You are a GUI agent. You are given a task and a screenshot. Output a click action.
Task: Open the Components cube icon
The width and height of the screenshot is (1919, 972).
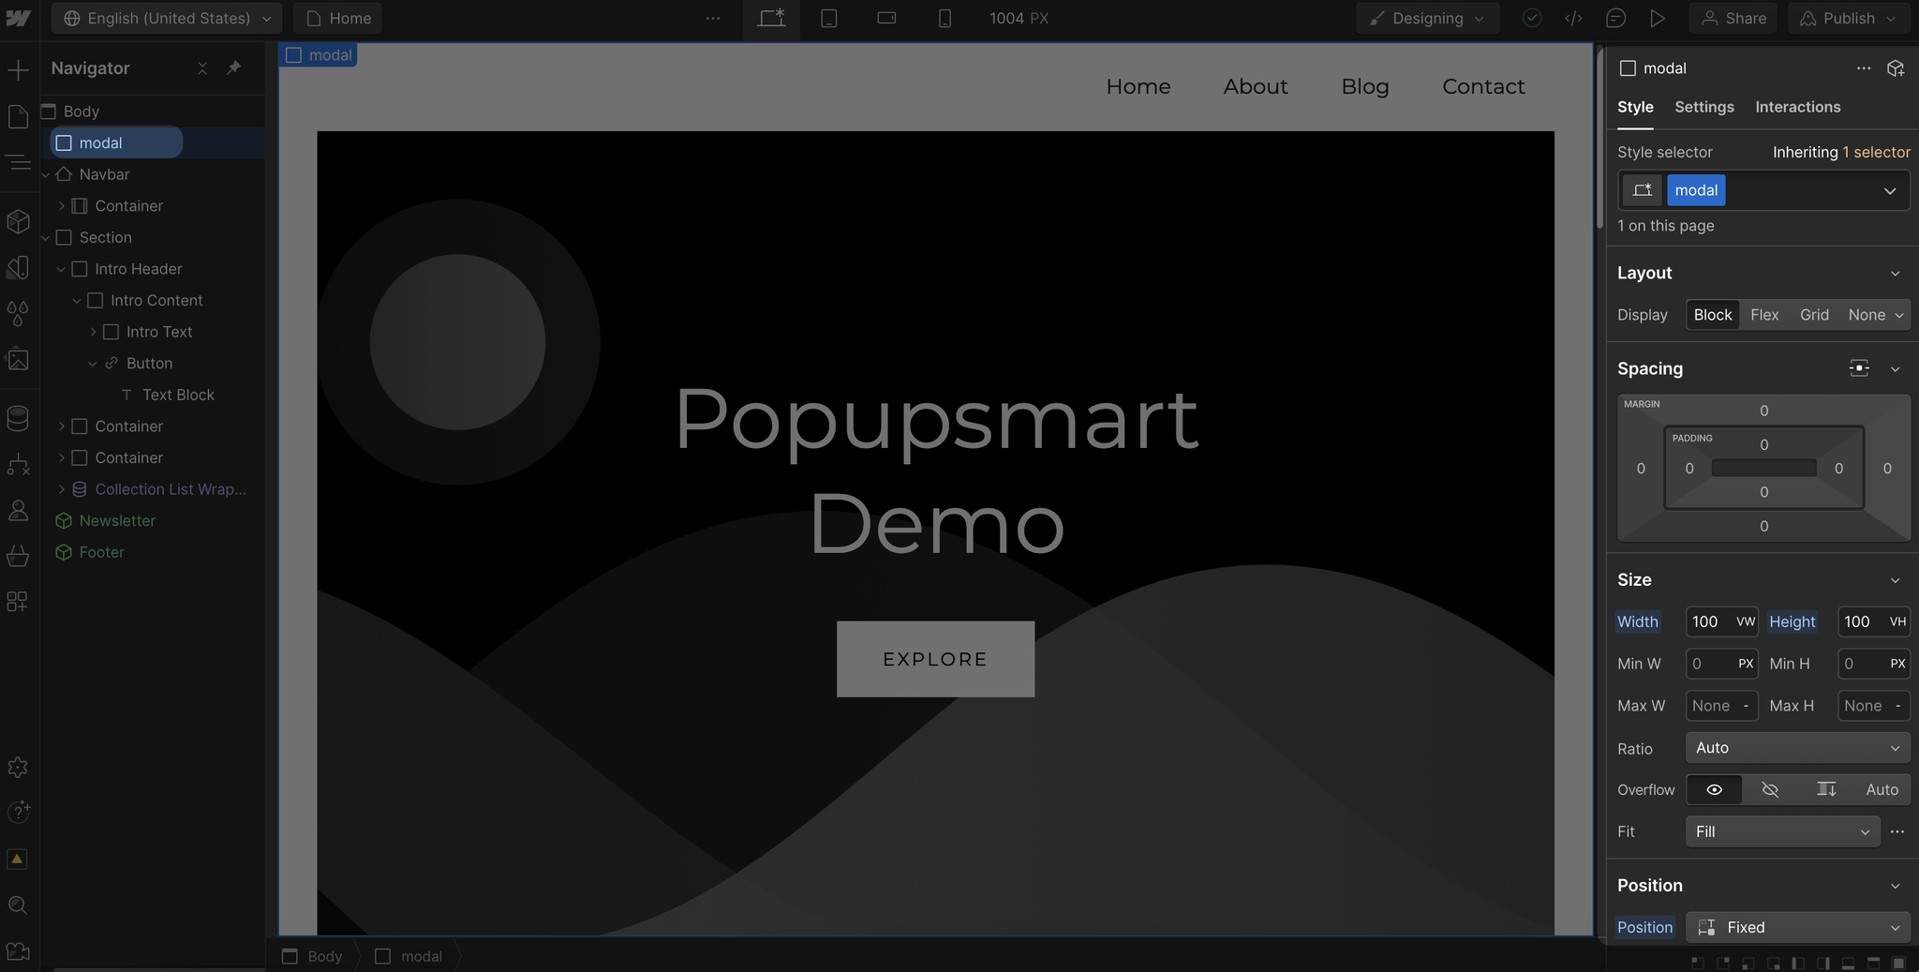[x=18, y=221]
